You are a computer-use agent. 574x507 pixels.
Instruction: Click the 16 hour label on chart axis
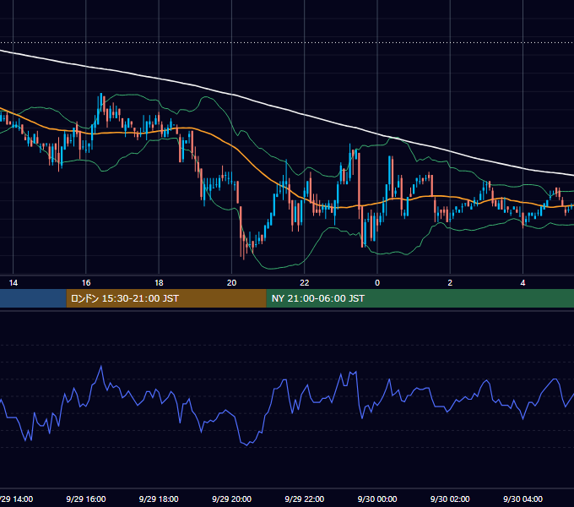86,283
